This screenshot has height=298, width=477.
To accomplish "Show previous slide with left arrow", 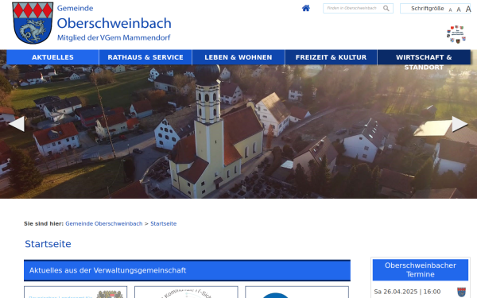I will click(x=17, y=124).
